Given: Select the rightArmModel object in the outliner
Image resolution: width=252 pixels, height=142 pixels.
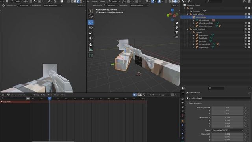Looking at the screenshot, I should (x=204, y=44).
